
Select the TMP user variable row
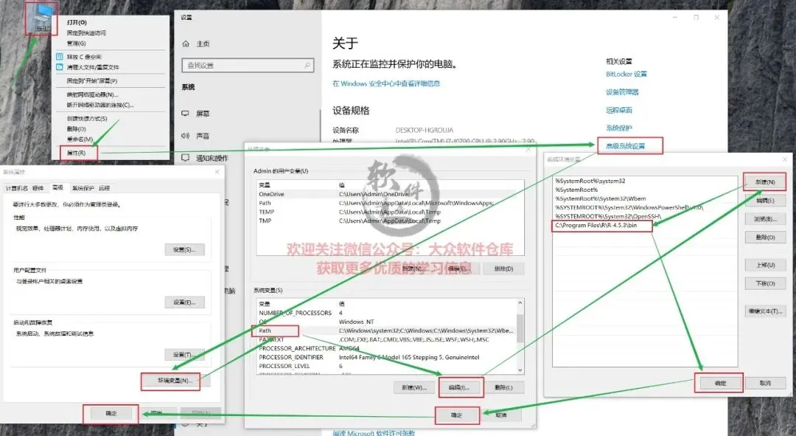pos(390,221)
